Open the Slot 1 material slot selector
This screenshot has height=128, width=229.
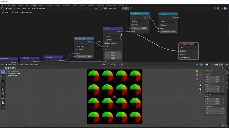pyautogui.click(x=99, y=9)
